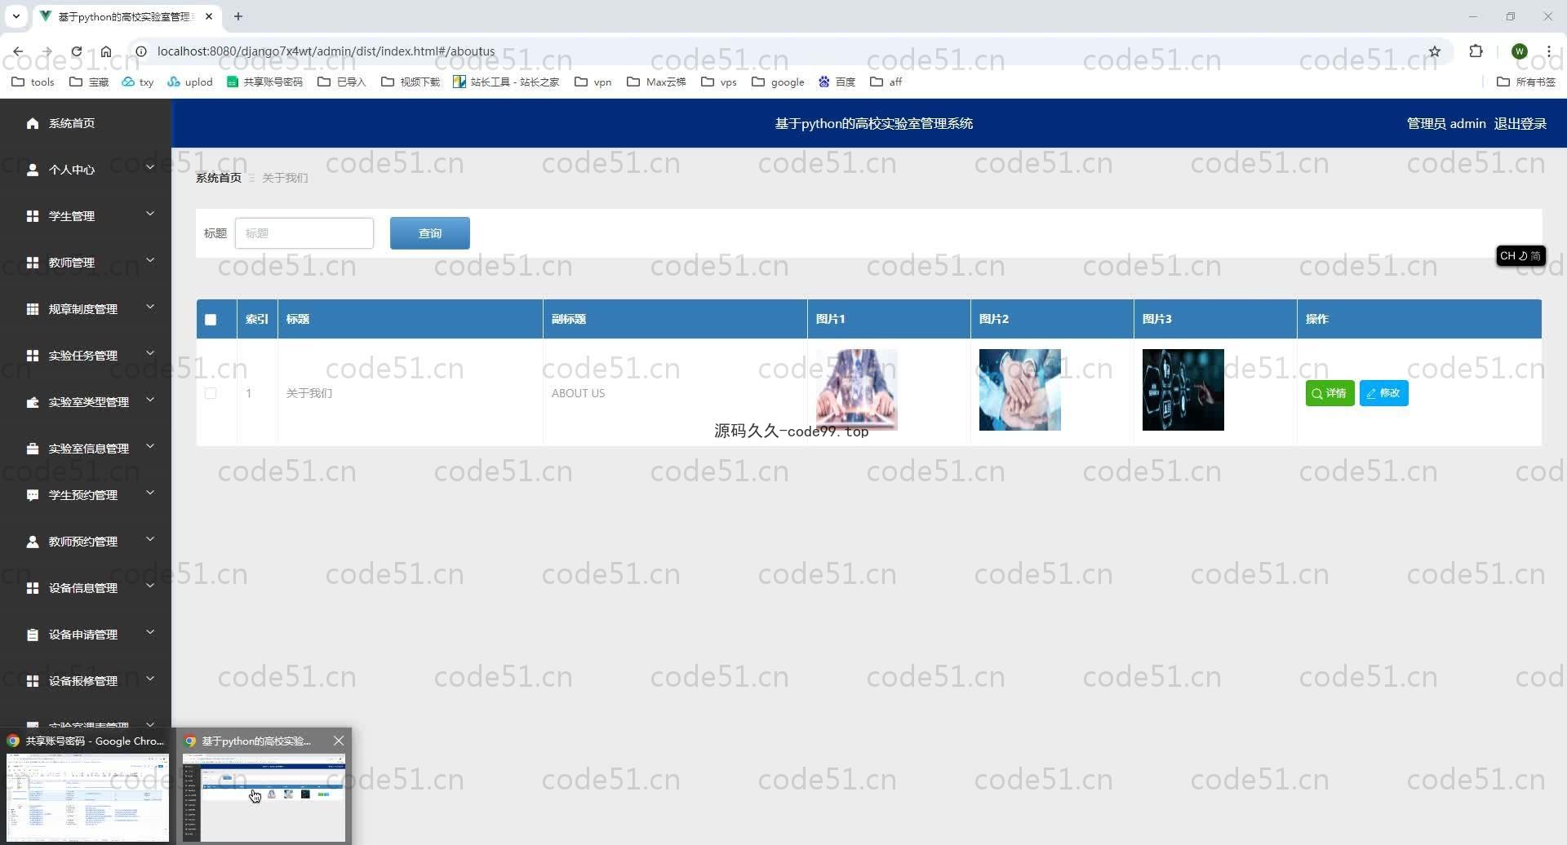1567x845 pixels.
Task: Click the person icon beside 教师预约管理
Action: tap(33, 542)
